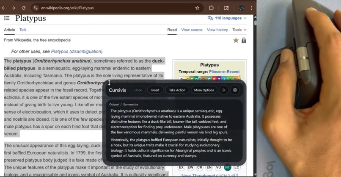Viewport: 341px width, 177px height.
Task: Bookmark this page with the star icon
Action: coord(197,8)
